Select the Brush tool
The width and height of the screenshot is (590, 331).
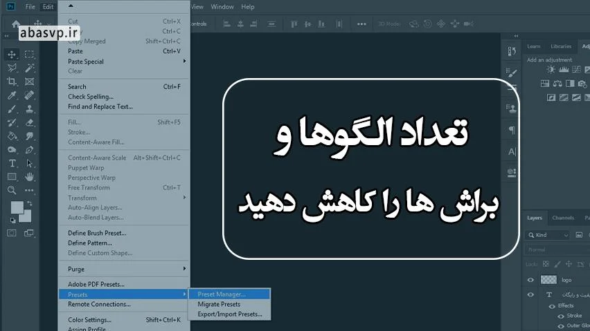[x=12, y=109]
